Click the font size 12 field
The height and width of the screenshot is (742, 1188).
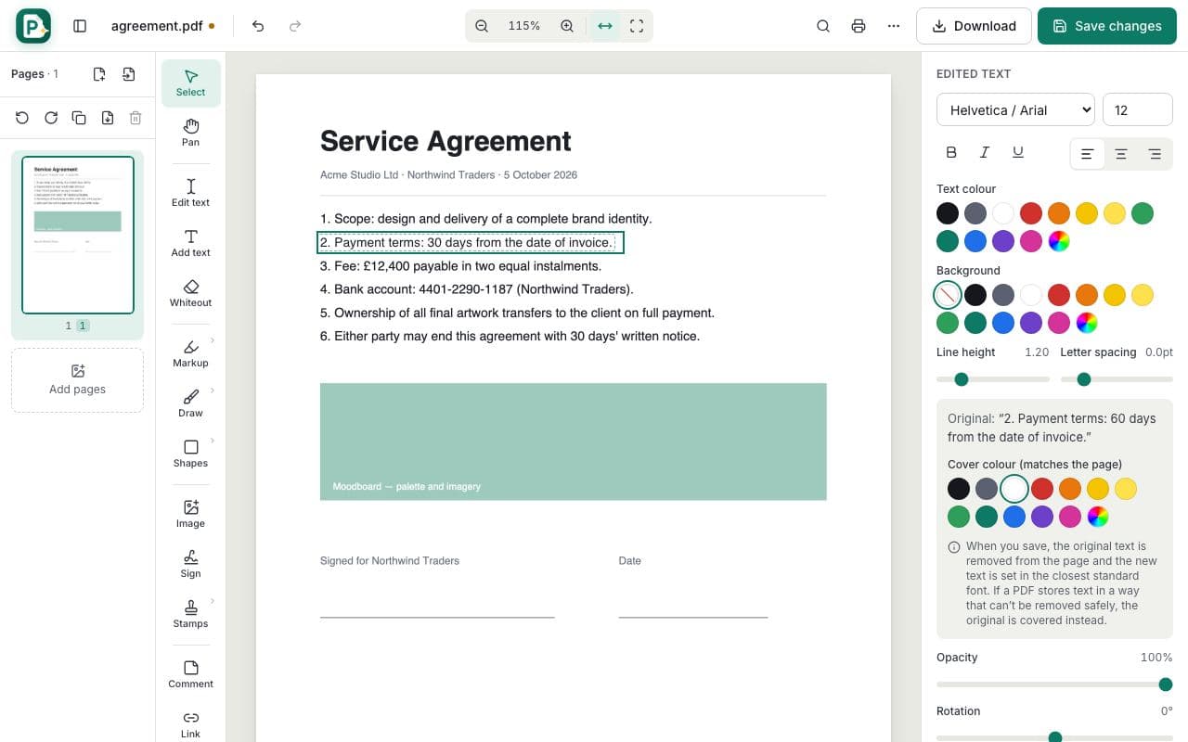click(1138, 109)
